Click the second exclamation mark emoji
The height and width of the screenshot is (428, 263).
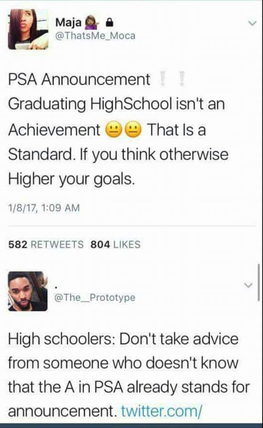[x=182, y=79]
